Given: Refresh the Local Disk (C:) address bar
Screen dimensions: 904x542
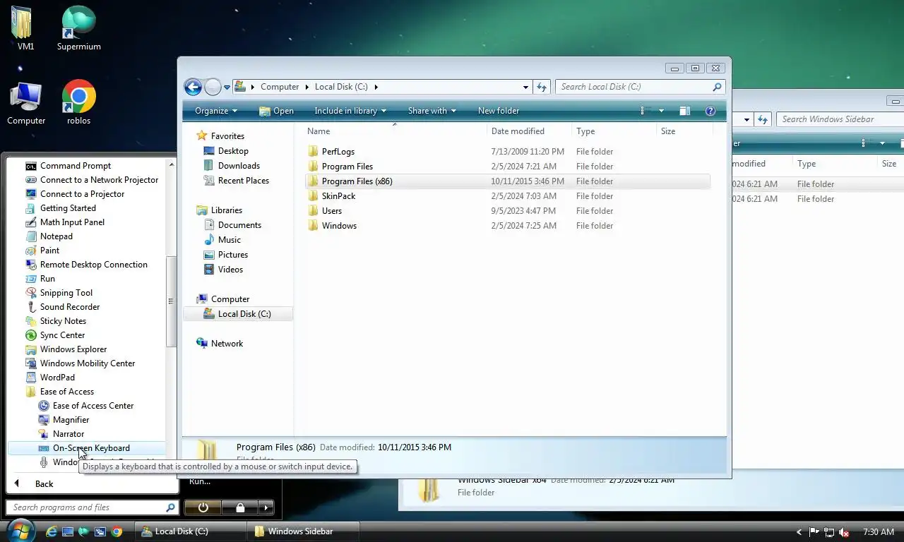Looking at the screenshot, I should pyautogui.click(x=542, y=87).
